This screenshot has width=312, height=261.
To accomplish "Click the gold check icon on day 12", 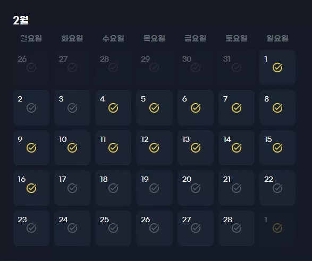I will pos(154,148).
